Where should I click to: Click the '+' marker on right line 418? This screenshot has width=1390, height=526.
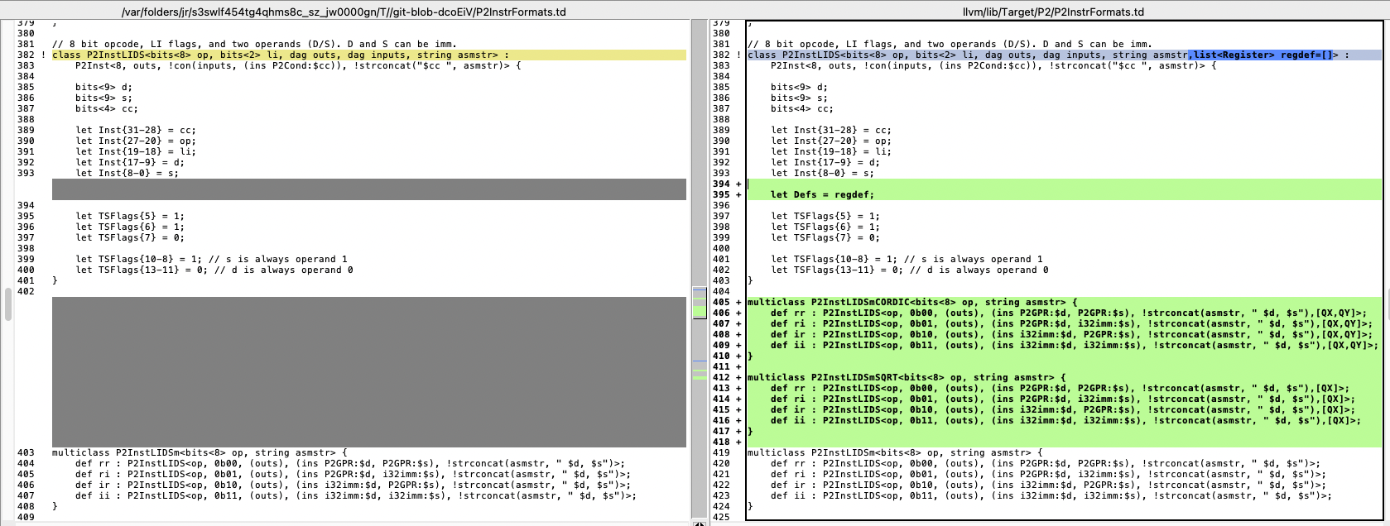738,442
